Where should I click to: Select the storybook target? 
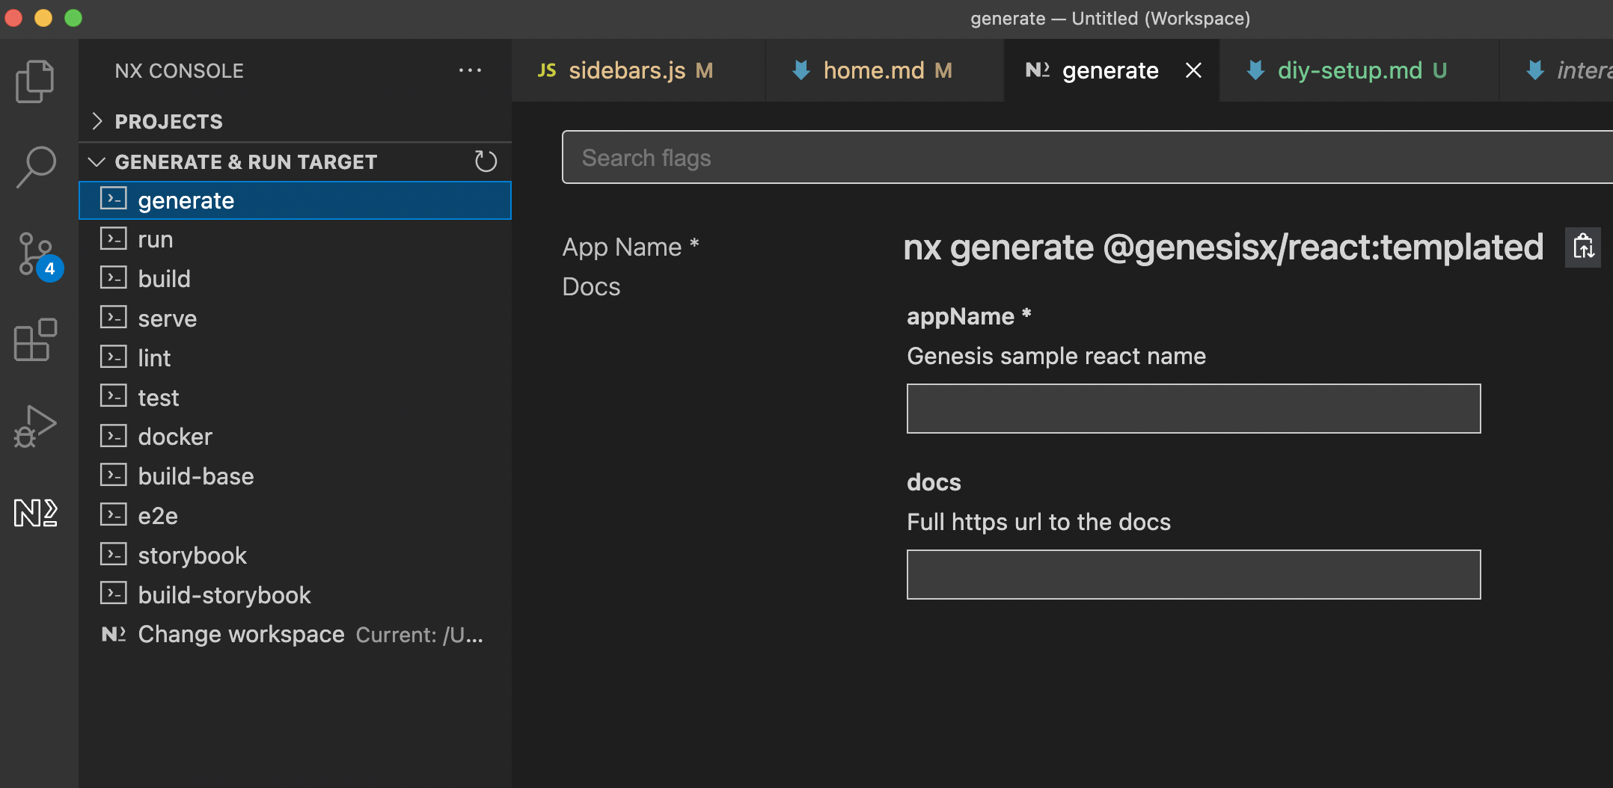(x=296, y=555)
